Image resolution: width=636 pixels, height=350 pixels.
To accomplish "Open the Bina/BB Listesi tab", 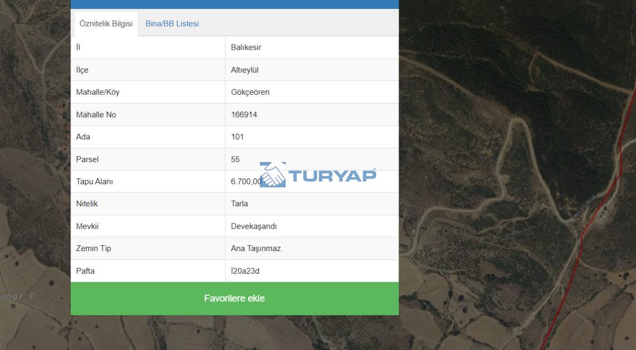I will [172, 24].
